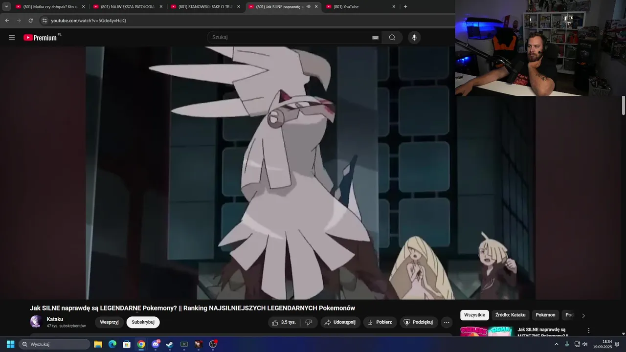Open the Windows Start menu
Image resolution: width=626 pixels, height=352 pixels.
10,344
